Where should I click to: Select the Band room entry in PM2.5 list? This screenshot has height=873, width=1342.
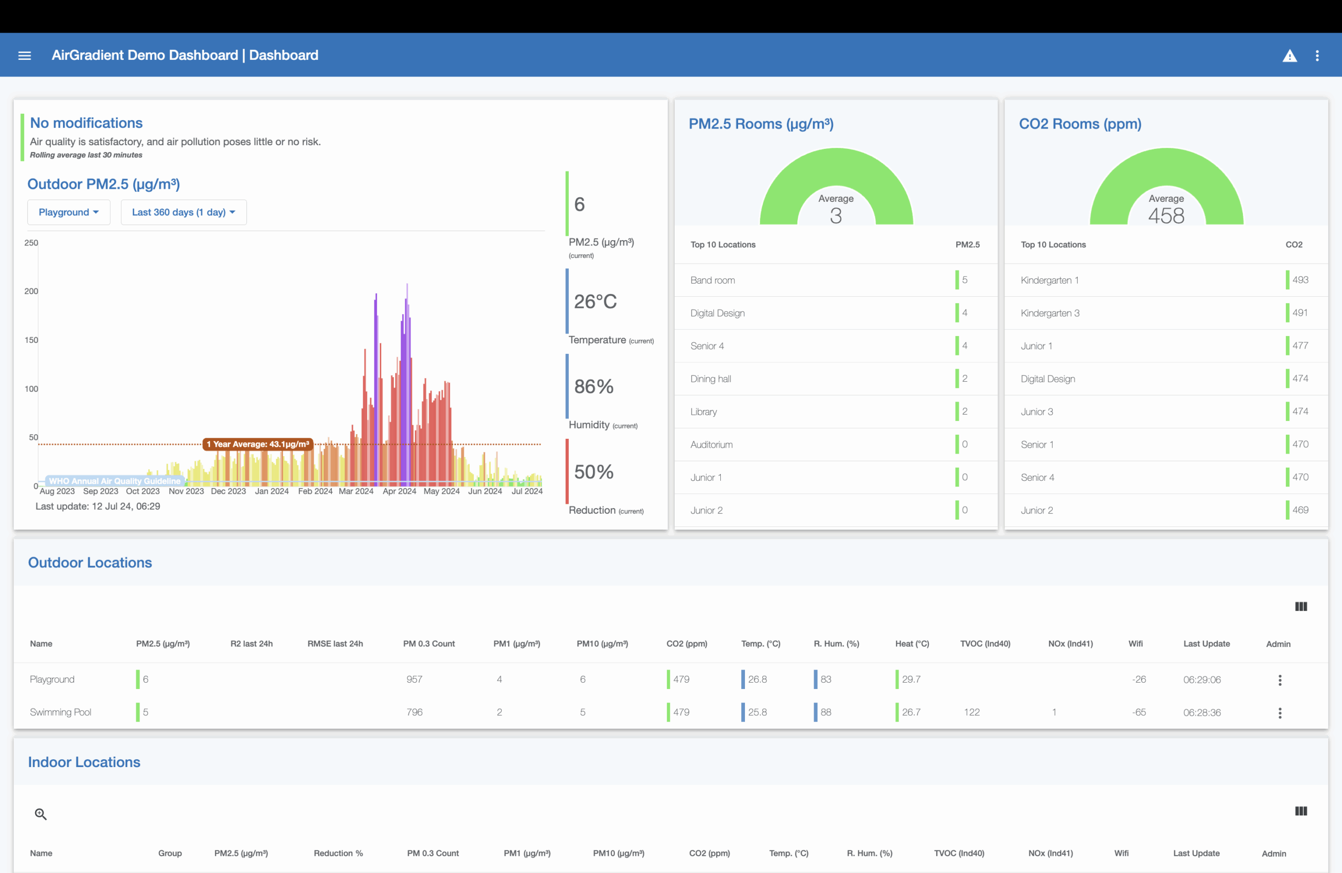(713, 281)
